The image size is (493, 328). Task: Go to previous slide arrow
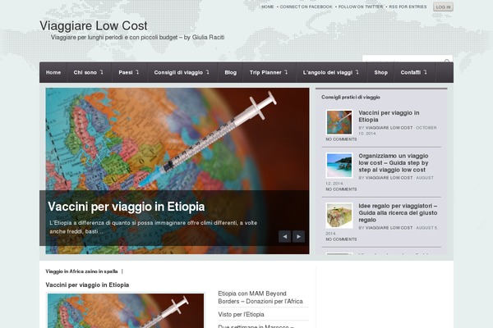(x=284, y=236)
